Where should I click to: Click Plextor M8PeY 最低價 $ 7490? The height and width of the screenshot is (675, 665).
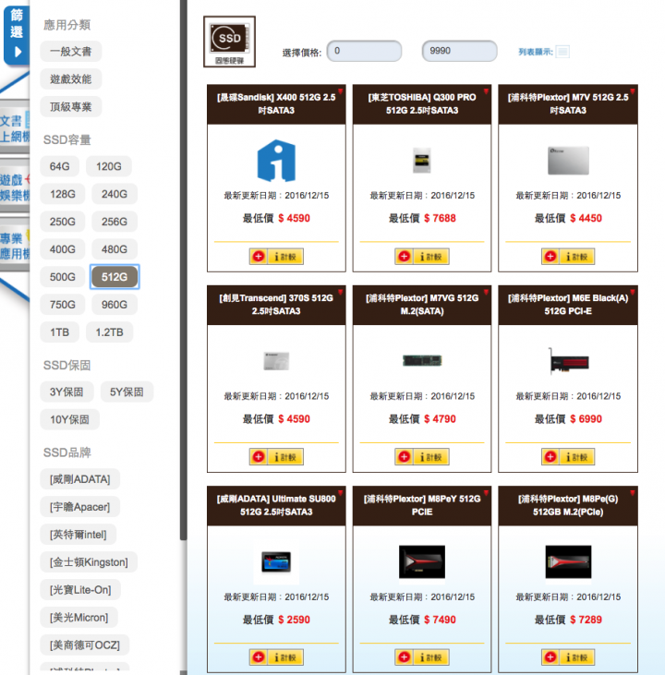tap(422, 620)
